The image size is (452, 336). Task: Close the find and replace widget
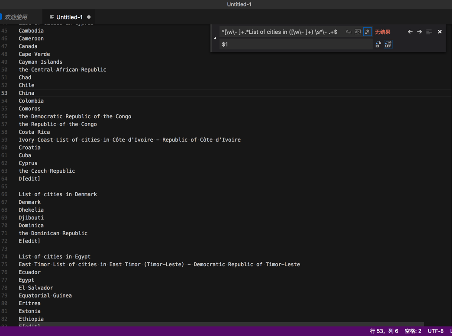(x=439, y=32)
